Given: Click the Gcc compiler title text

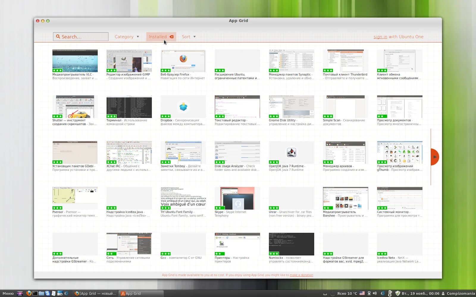Looking at the screenshot, I should click(x=163, y=258).
